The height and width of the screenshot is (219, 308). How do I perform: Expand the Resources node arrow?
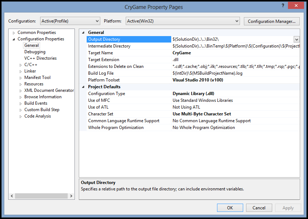(21, 84)
